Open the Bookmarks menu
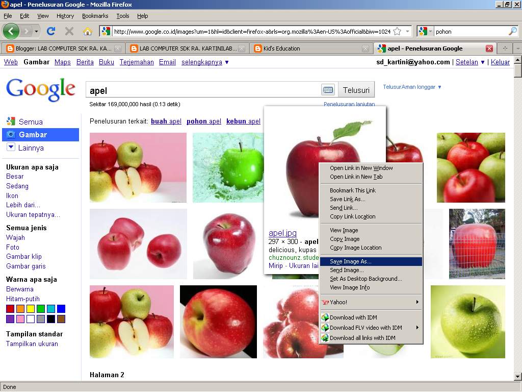 coord(95,16)
